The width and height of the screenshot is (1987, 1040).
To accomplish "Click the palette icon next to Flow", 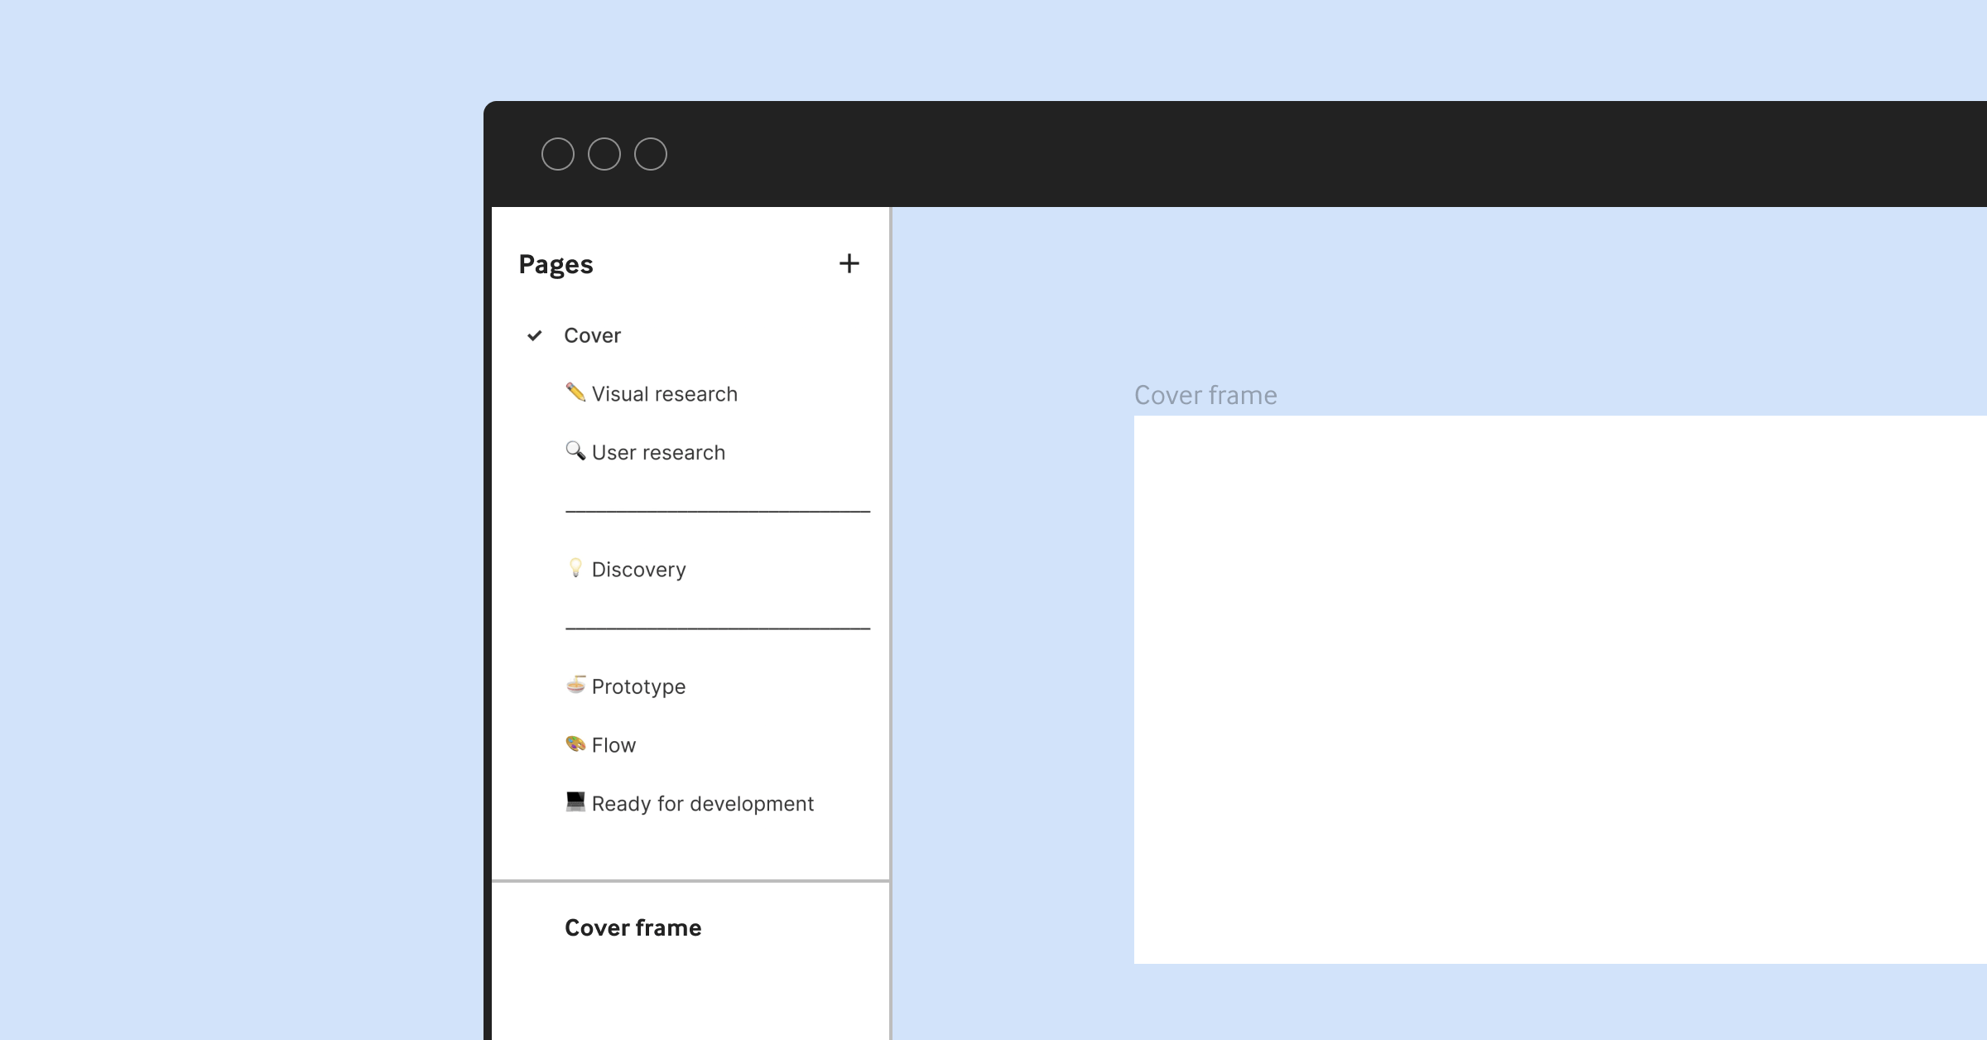I will [577, 744].
